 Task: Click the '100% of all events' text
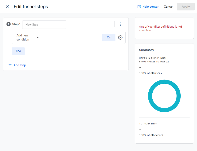[x=151, y=135]
